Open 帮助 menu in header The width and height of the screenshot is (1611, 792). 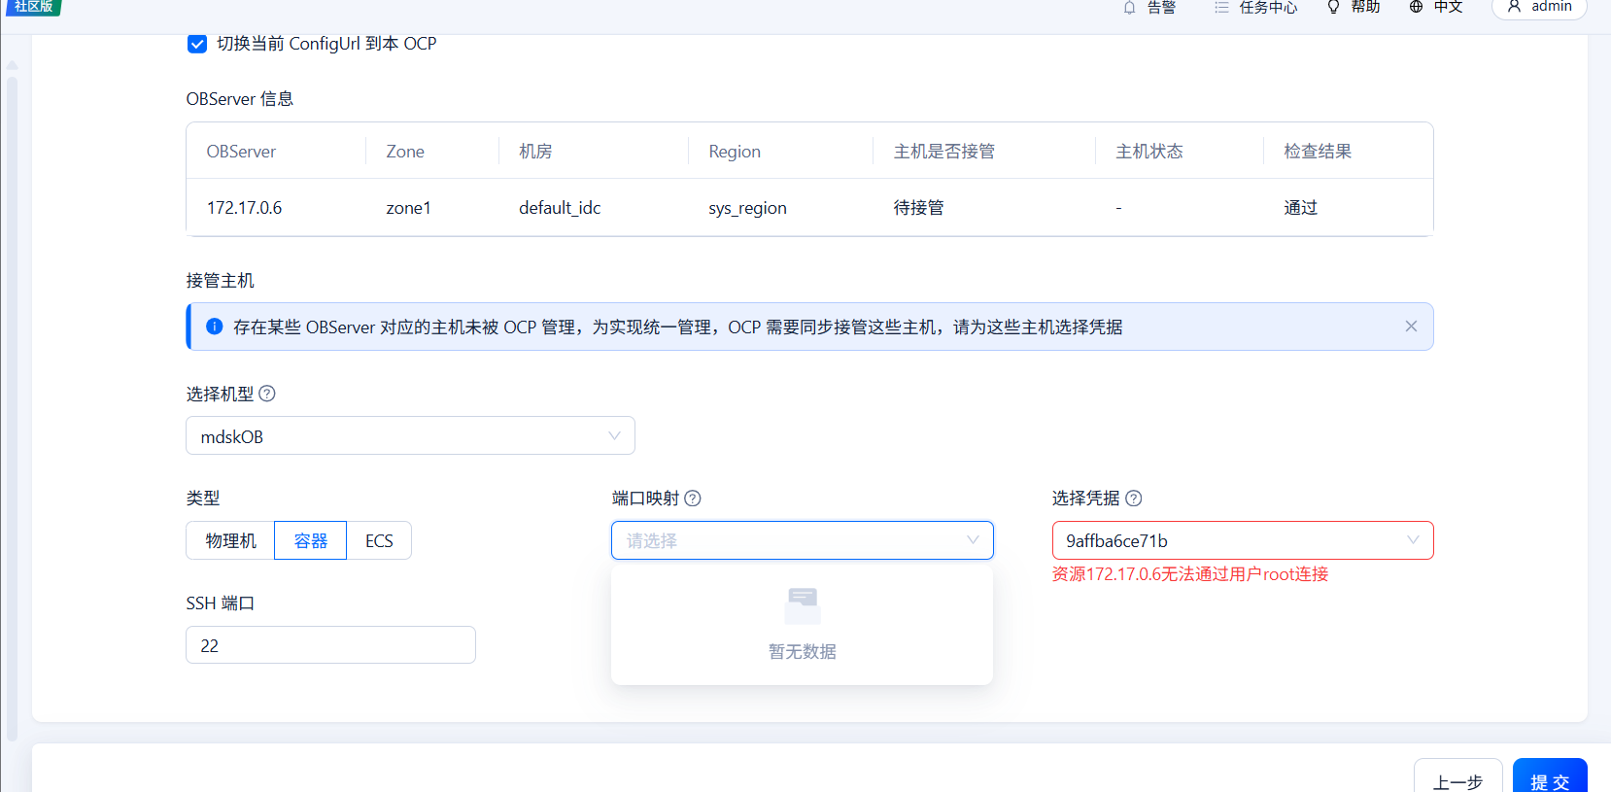point(1365,7)
